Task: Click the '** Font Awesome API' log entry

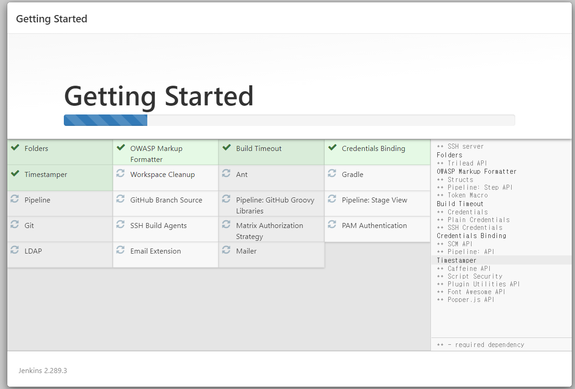Action: (471, 292)
